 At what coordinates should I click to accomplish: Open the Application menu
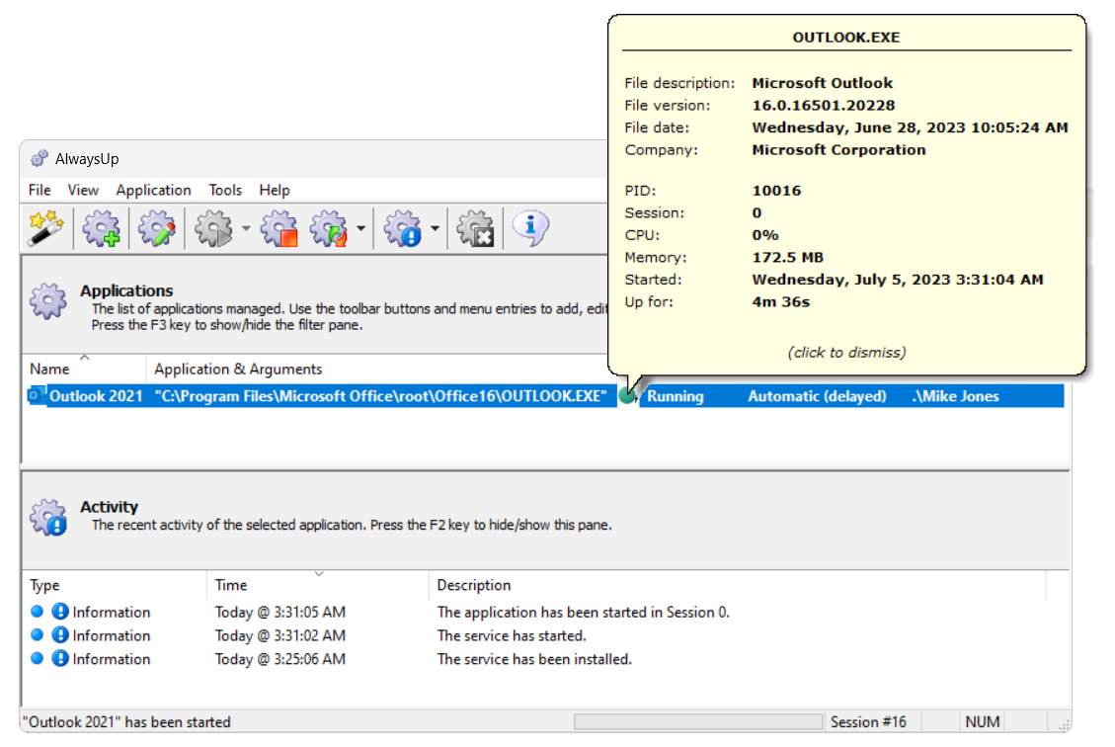(154, 190)
